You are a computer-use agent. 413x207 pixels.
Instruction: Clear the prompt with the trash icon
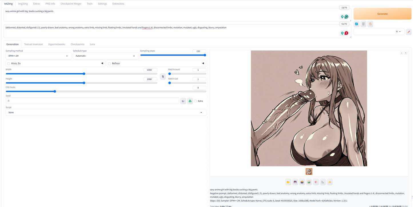tap(363, 24)
